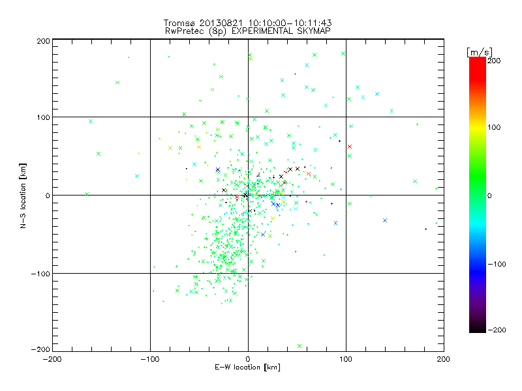Click the title line 'Tromsø 20130821 10:10:00-10:11:43'

tap(247, 23)
